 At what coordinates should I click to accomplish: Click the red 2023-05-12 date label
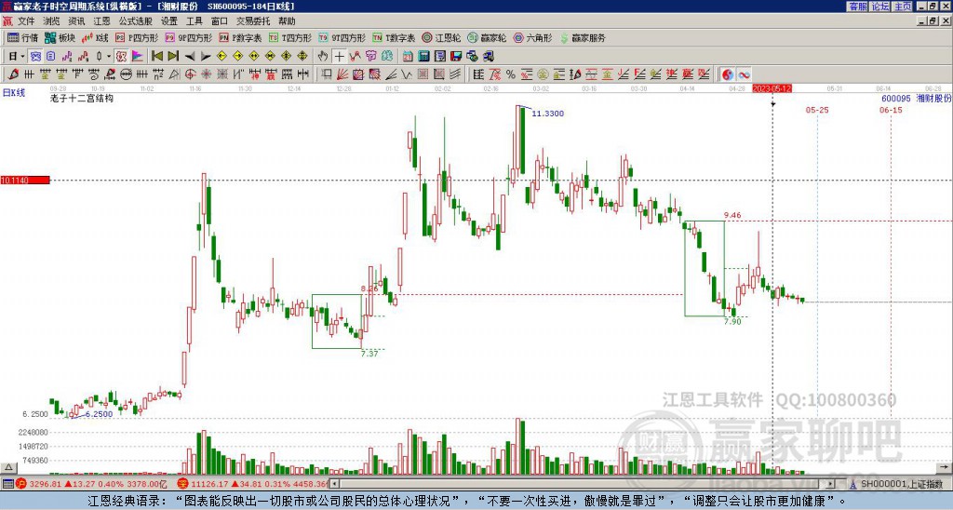[772, 88]
